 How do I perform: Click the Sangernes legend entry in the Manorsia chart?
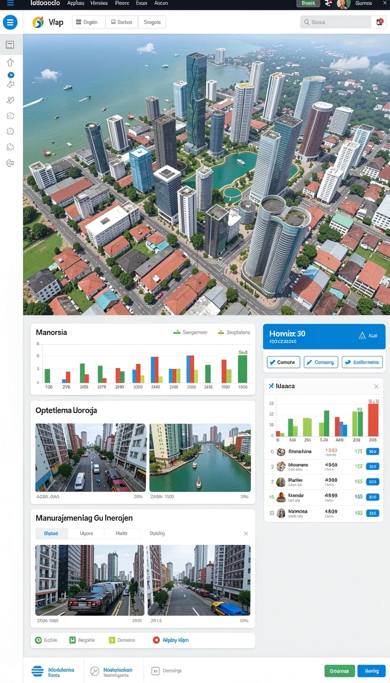pyautogui.click(x=190, y=332)
